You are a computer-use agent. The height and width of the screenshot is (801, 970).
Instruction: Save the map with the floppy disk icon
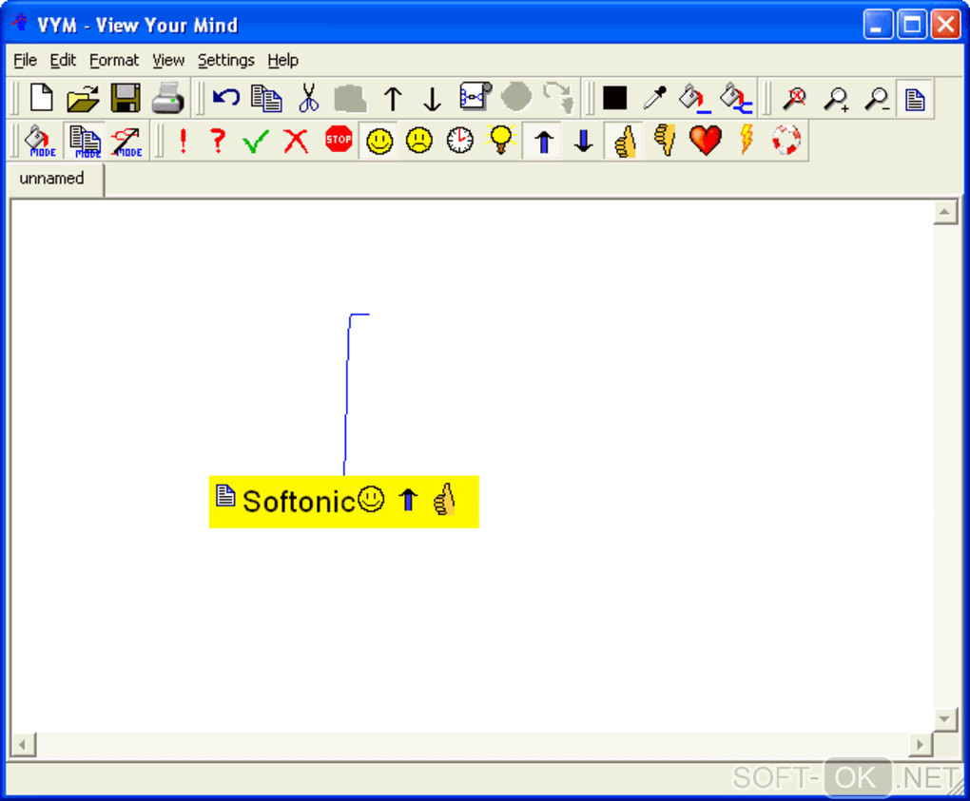126,98
